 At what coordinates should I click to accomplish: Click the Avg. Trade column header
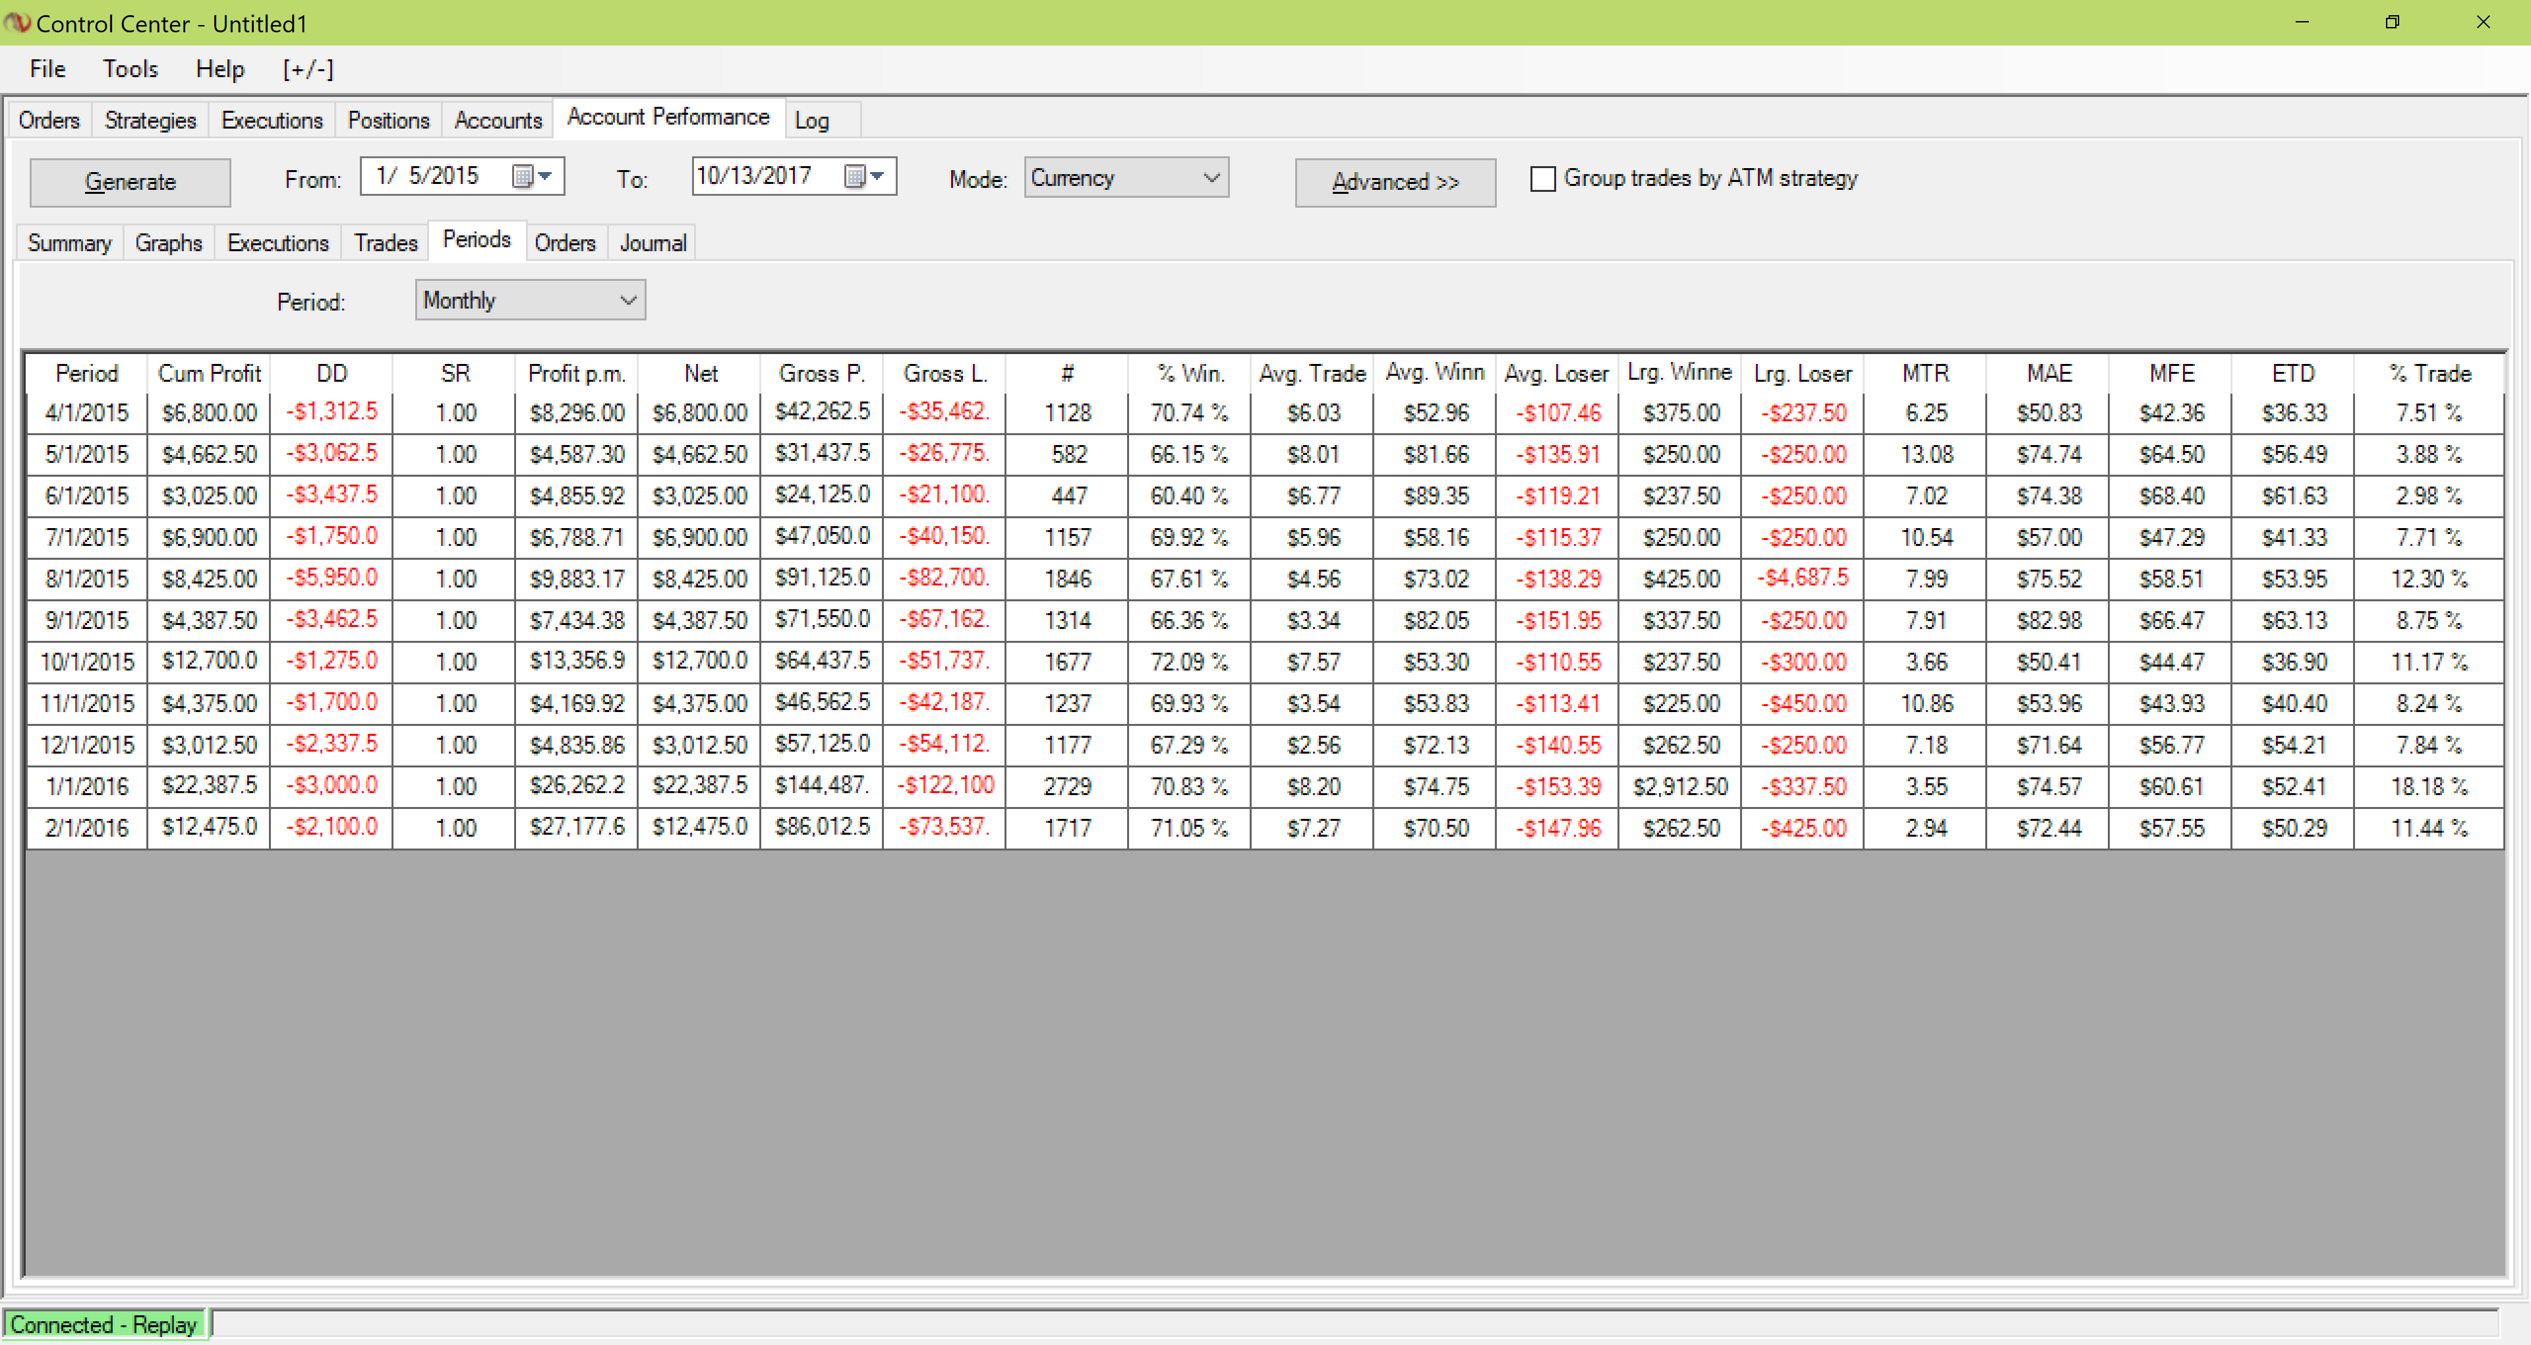pos(1313,374)
